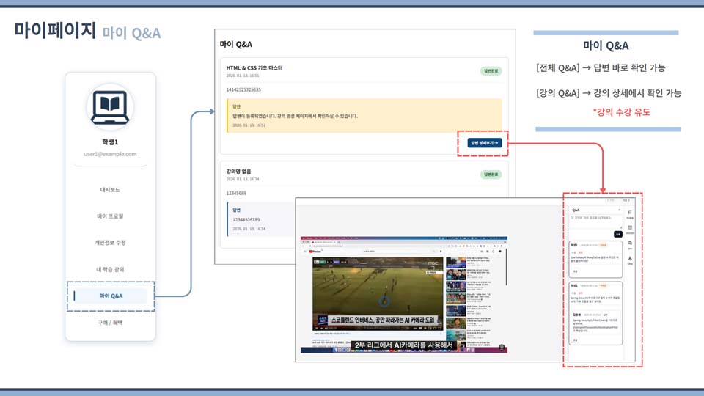Select the 마이 Q&A sidebar item
The image size is (704, 396).
tap(111, 296)
